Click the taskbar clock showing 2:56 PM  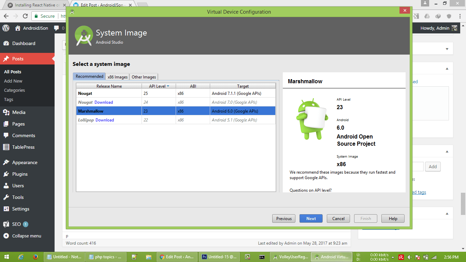click(x=451, y=257)
